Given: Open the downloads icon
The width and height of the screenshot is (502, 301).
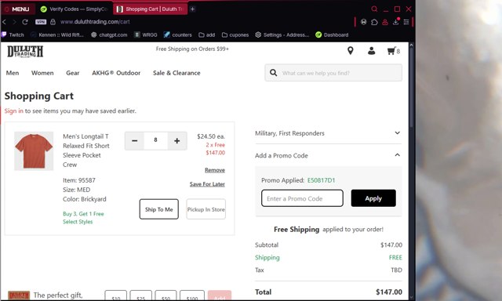Looking at the screenshot, I should tap(395, 22).
